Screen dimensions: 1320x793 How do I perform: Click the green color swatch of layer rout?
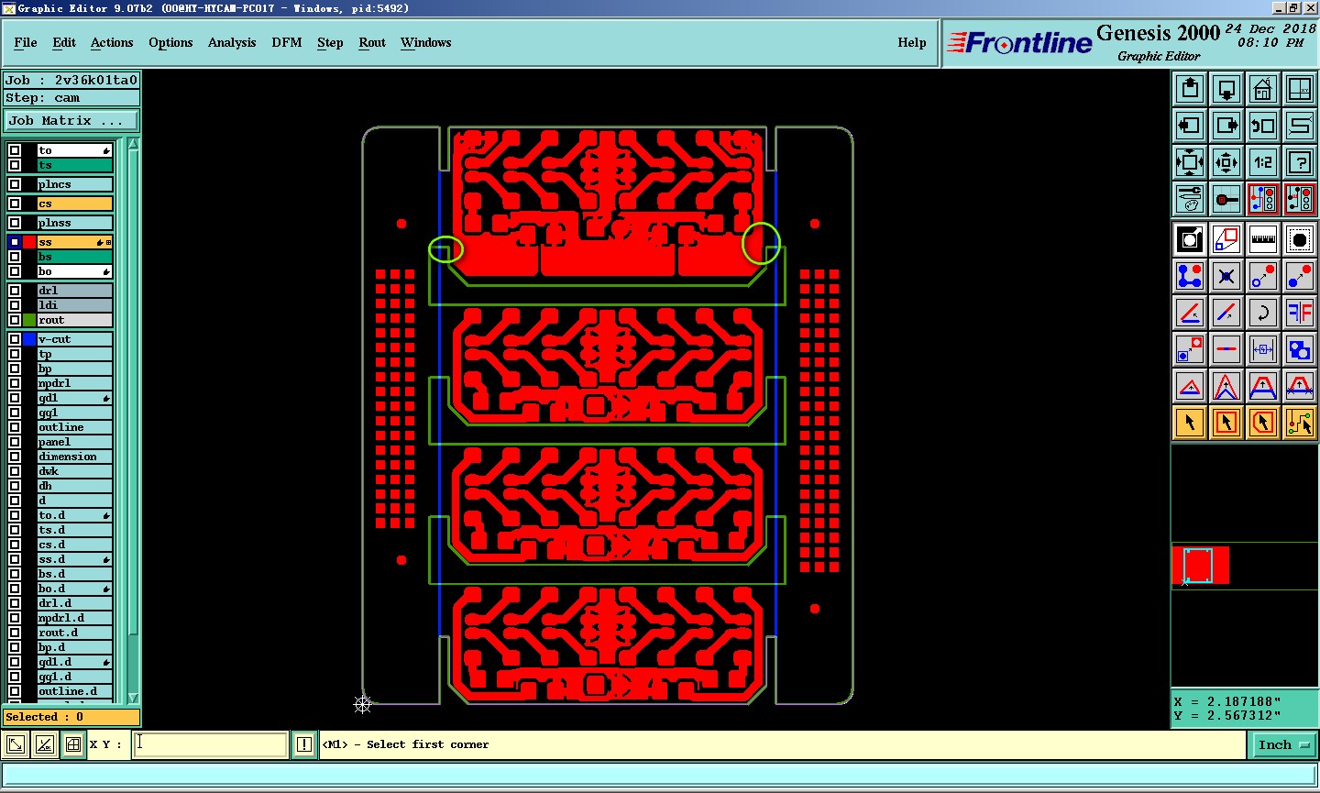(x=29, y=320)
